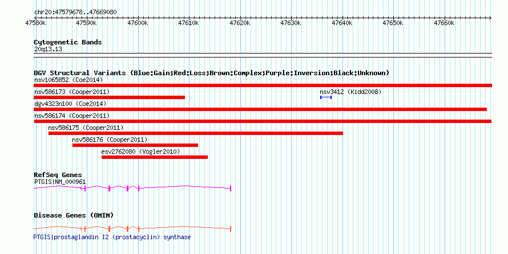Click the 47640k ruler tick label

click(x=342, y=23)
